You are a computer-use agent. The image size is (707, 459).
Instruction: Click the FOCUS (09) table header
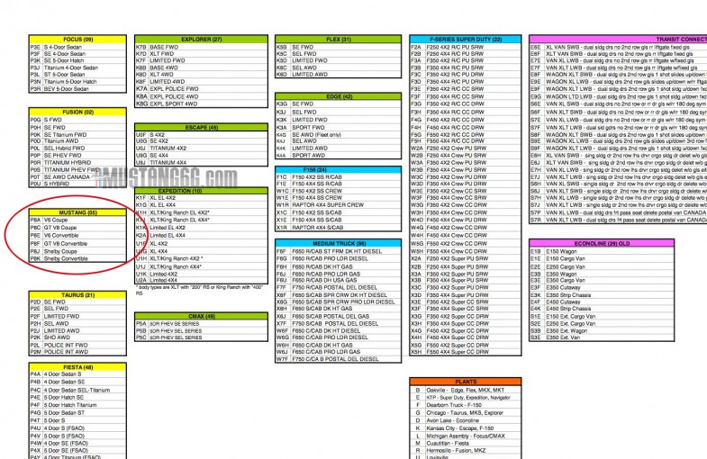[x=77, y=40]
